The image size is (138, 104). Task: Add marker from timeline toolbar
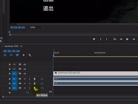(x=24, y=55)
